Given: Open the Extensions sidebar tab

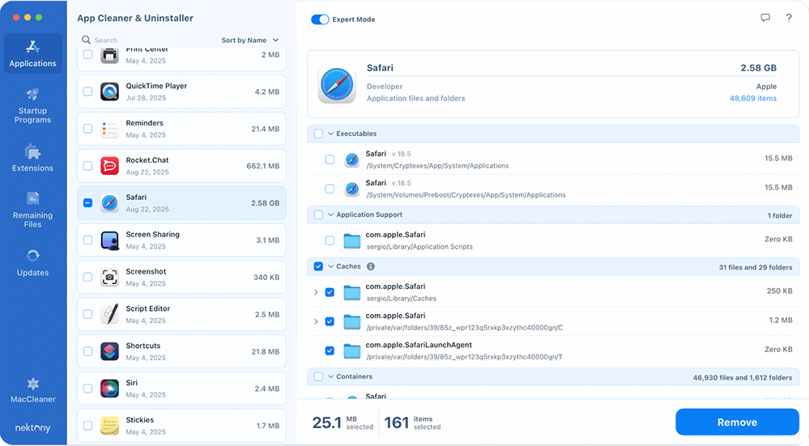Looking at the screenshot, I should 33,158.
